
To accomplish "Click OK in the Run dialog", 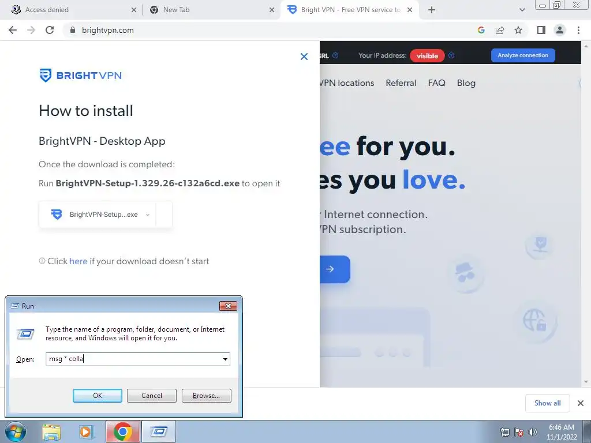I will 97,396.
